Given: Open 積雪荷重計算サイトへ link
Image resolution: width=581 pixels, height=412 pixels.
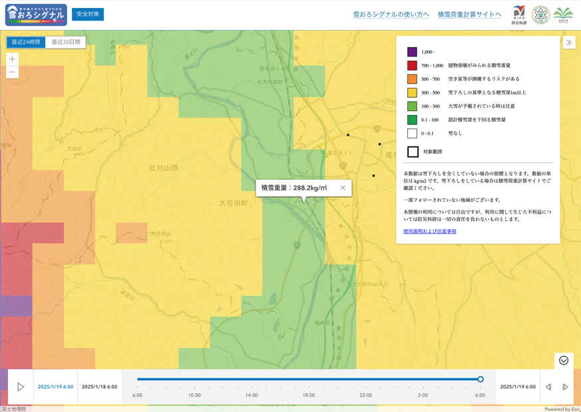Looking at the screenshot, I should (x=469, y=14).
